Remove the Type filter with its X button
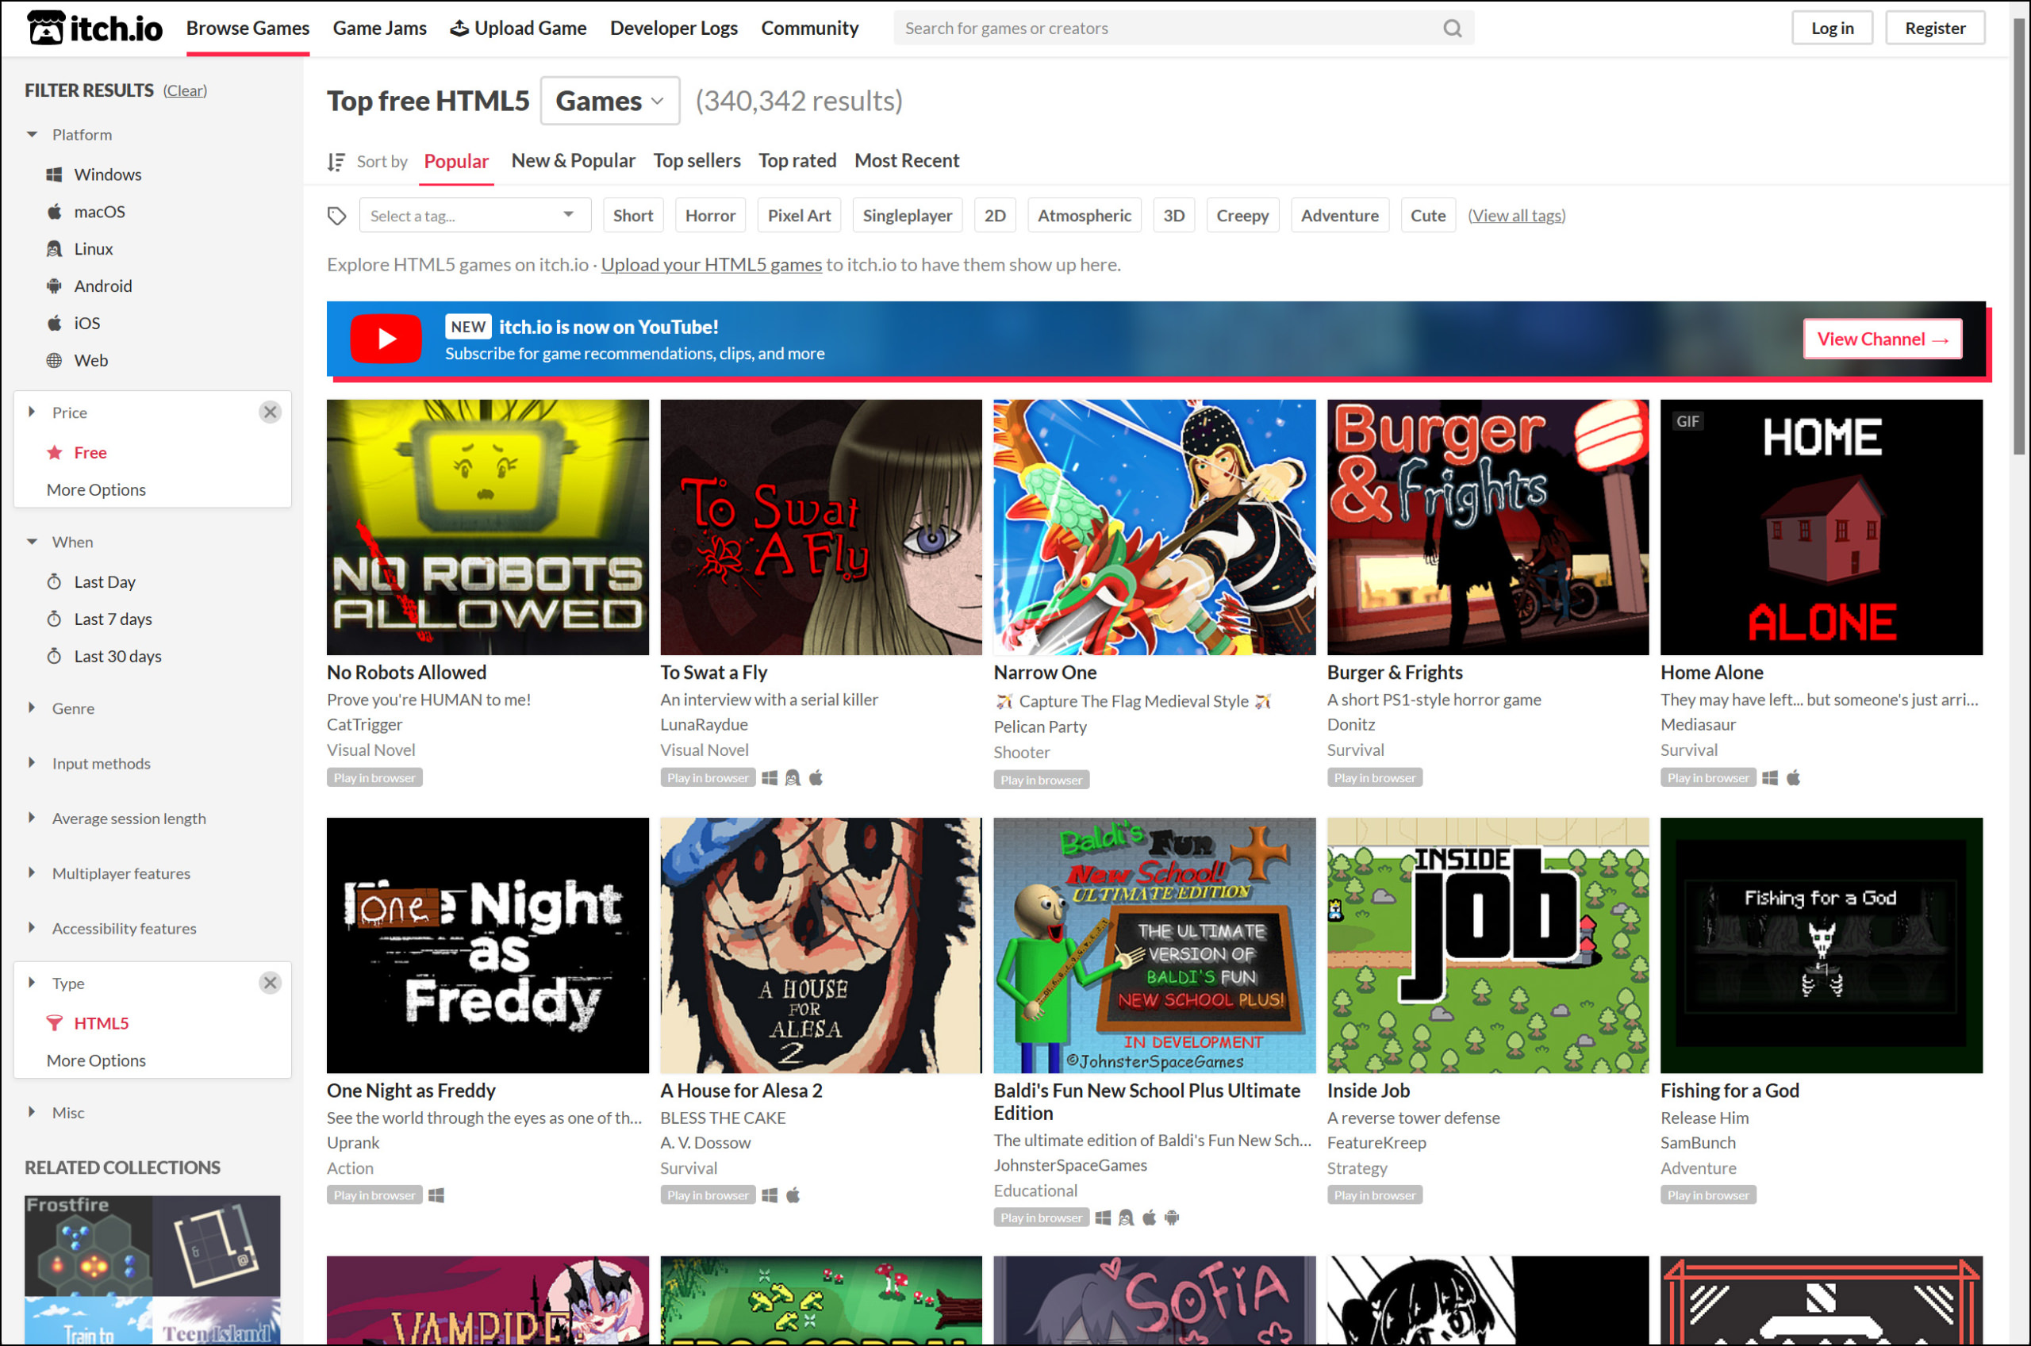Viewport: 2031px width, 1346px height. click(x=271, y=983)
